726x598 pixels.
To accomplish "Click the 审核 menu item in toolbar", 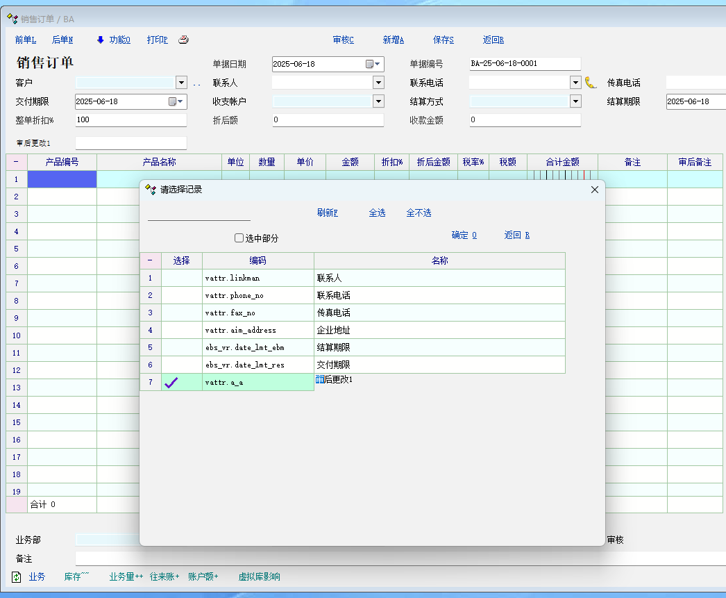I will pyautogui.click(x=343, y=40).
